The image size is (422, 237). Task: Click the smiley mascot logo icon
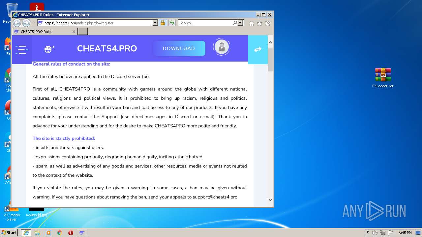point(49,49)
